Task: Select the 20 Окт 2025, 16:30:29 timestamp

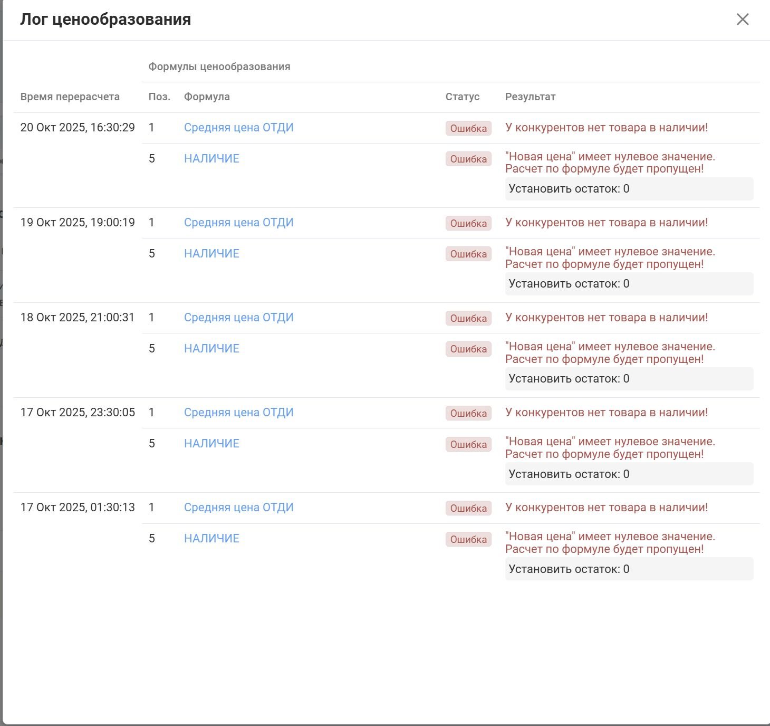Action: pos(78,128)
